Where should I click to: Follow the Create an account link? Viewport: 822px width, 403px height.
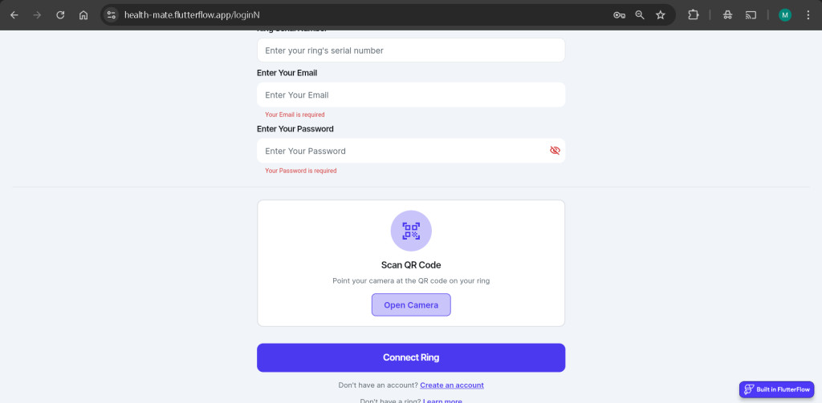click(x=451, y=385)
